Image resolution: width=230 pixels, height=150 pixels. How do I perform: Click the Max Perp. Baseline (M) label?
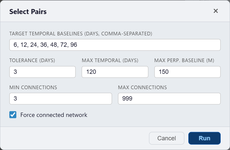184,60
